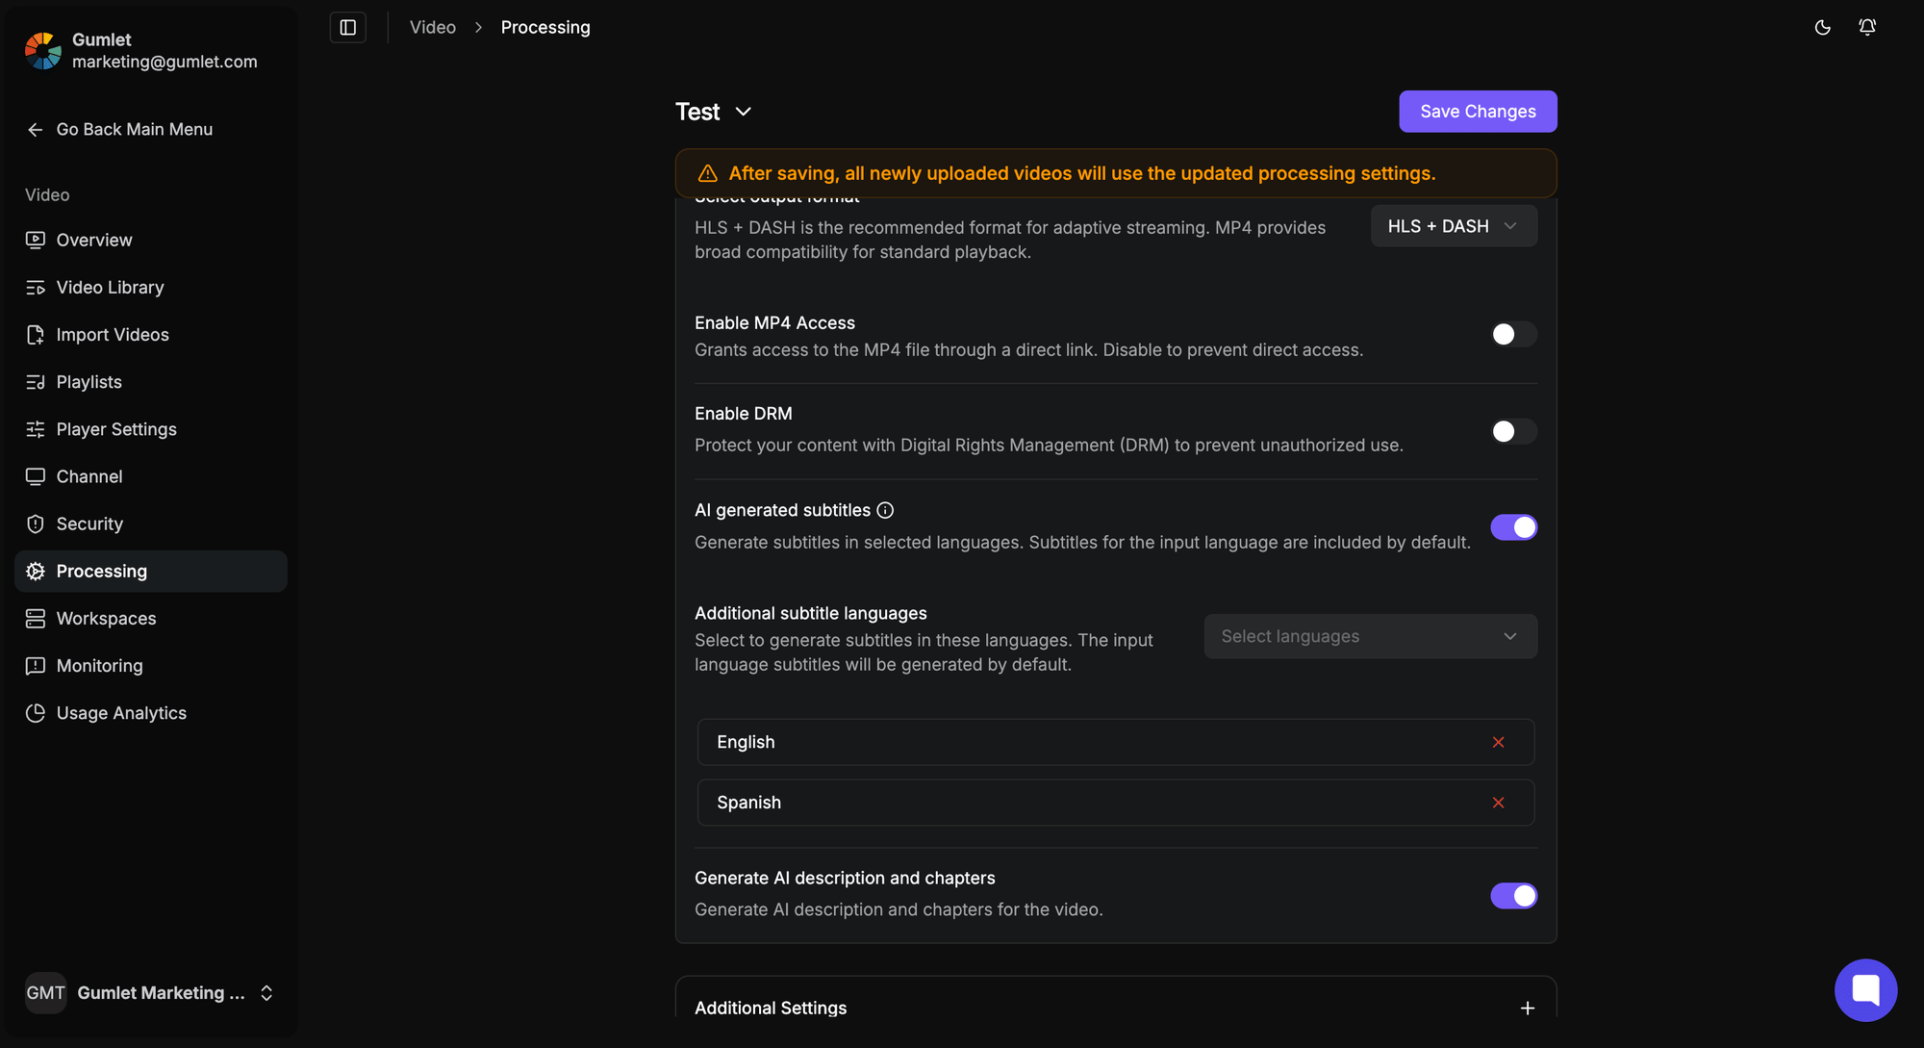Click the info icon beside AI generated subtitles
This screenshot has width=1924, height=1048.
885,510
